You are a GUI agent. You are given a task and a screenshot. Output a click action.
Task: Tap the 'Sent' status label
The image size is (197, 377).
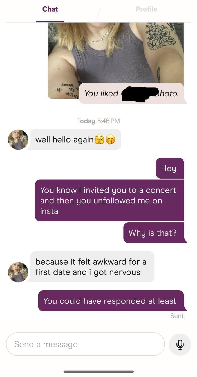click(177, 316)
